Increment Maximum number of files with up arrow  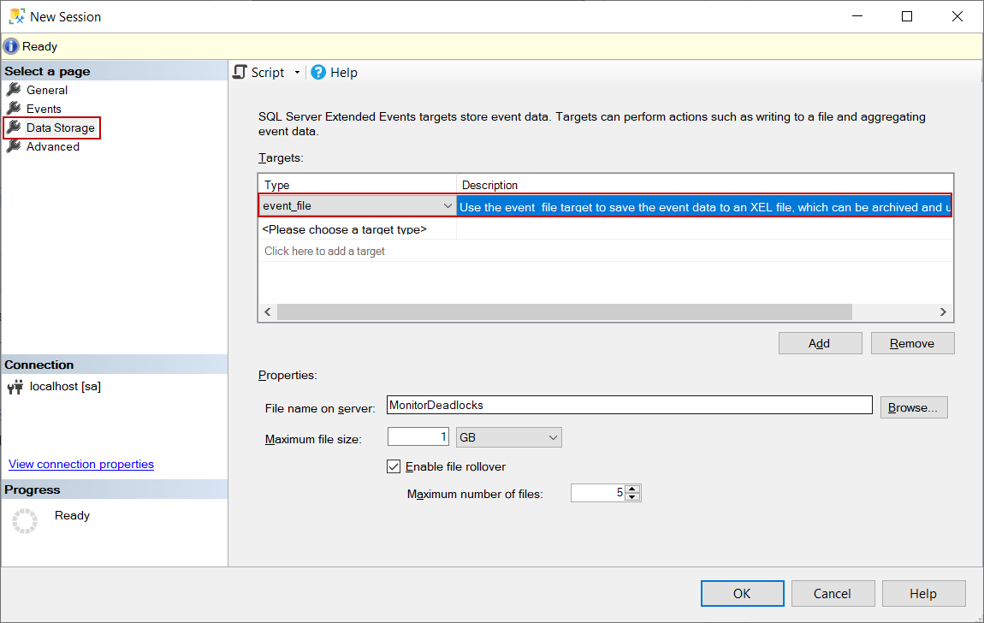(633, 489)
